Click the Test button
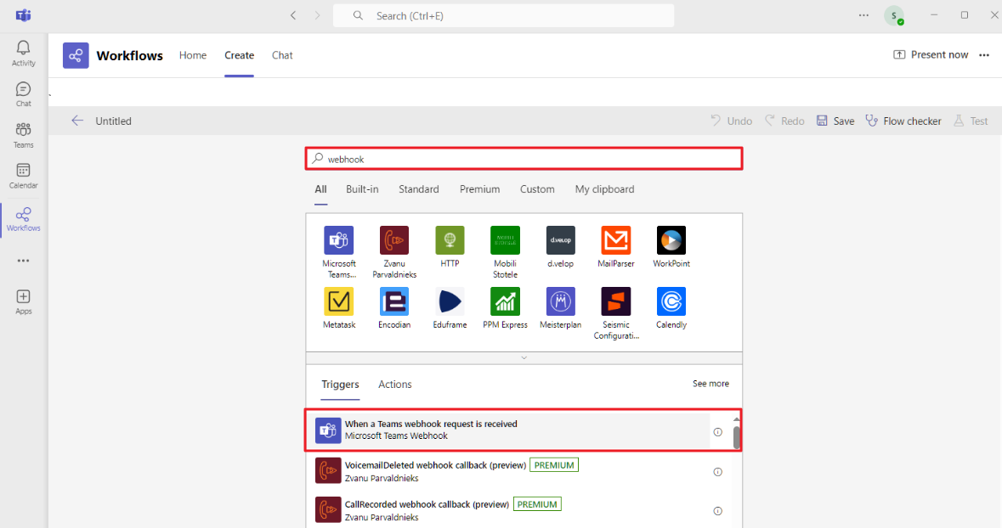Screen dimensions: 1002x528 (971, 121)
